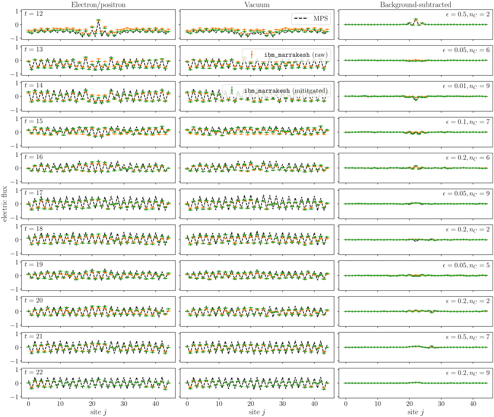Viewport: 494px width, 417px height.
Task: Click the green mitigated-data legend marker
Action: coord(232,91)
